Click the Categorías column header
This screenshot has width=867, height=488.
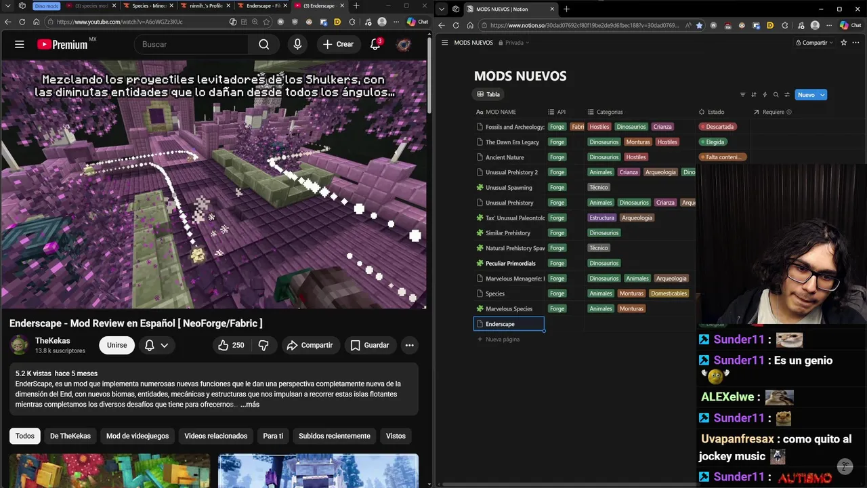tap(604, 112)
